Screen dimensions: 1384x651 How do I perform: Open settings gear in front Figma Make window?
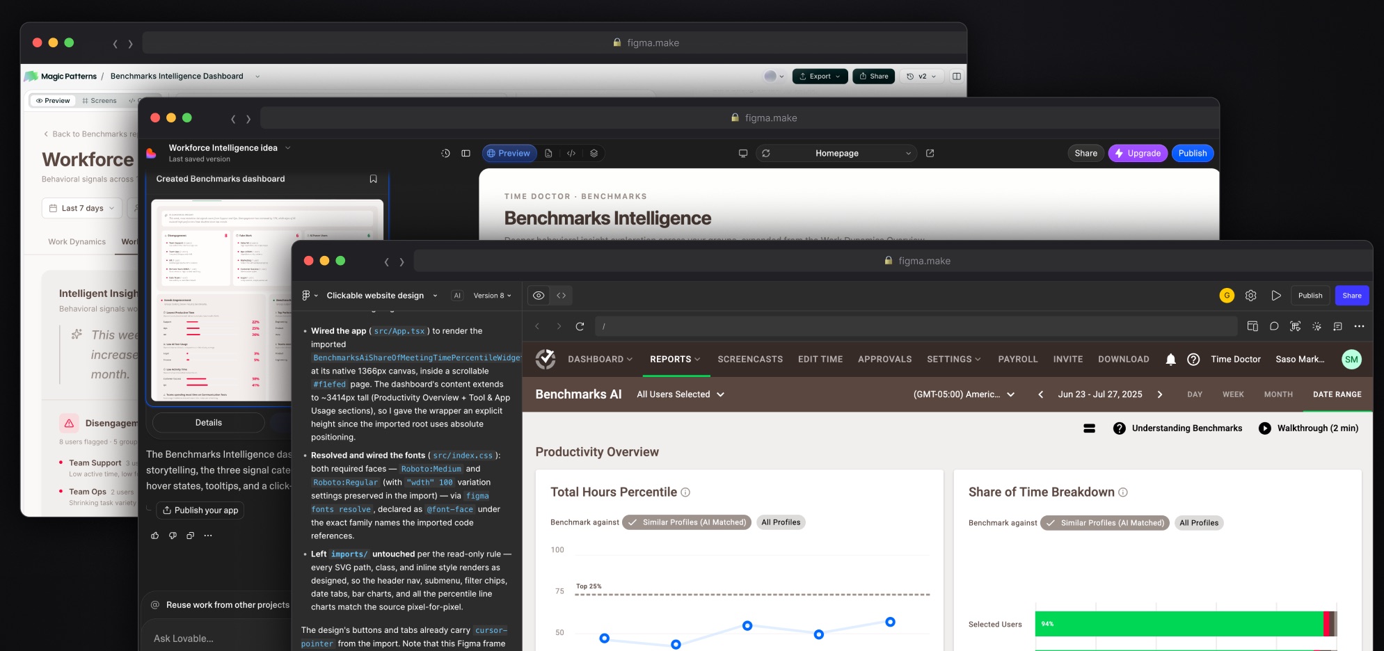[x=1250, y=296]
